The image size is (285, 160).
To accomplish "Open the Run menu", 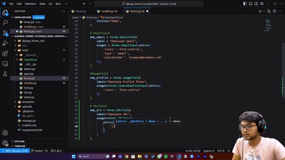I will 58,4.
